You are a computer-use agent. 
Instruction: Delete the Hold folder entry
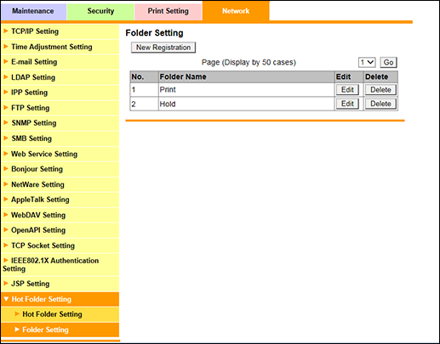point(380,104)
